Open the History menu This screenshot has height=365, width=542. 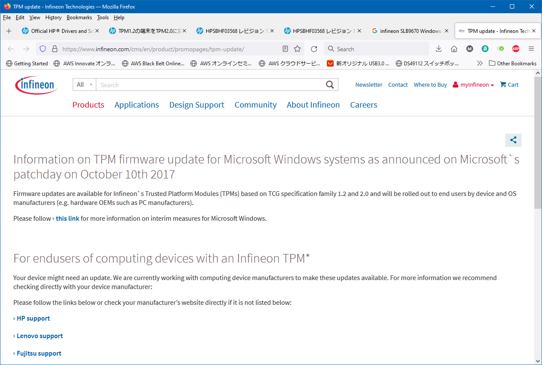53,18
